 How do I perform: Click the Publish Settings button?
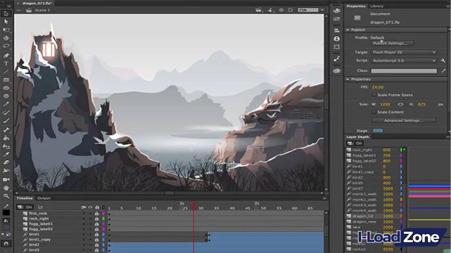coord(392,43)
